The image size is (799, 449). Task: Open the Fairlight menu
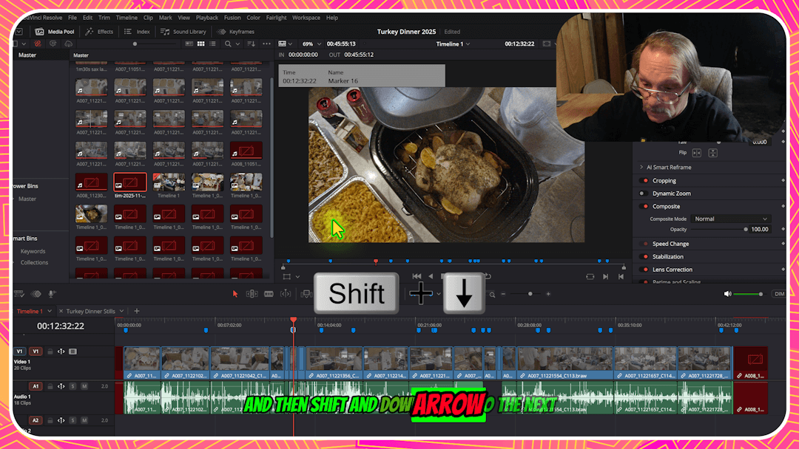pyautogui.click(x=276, y=17)
